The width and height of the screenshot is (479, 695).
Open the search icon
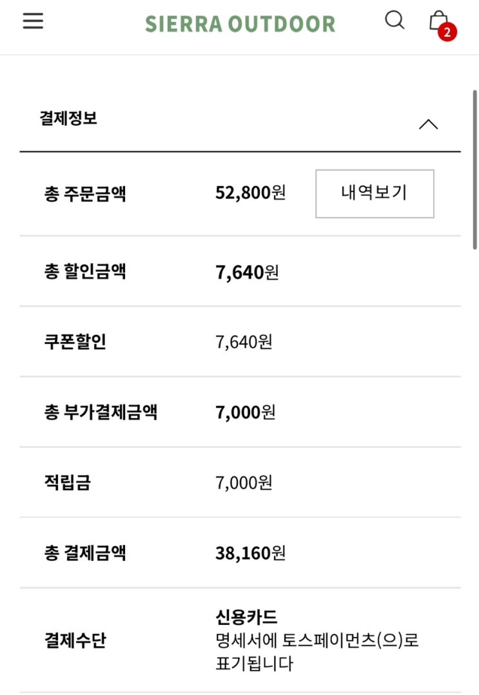point(395,20)
